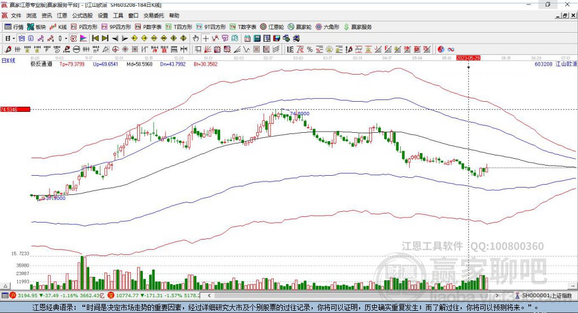The width and height of the screenshot is (578, 313).
Task: Jump to last bar with skip-end arrow
Action: (105, 38)
